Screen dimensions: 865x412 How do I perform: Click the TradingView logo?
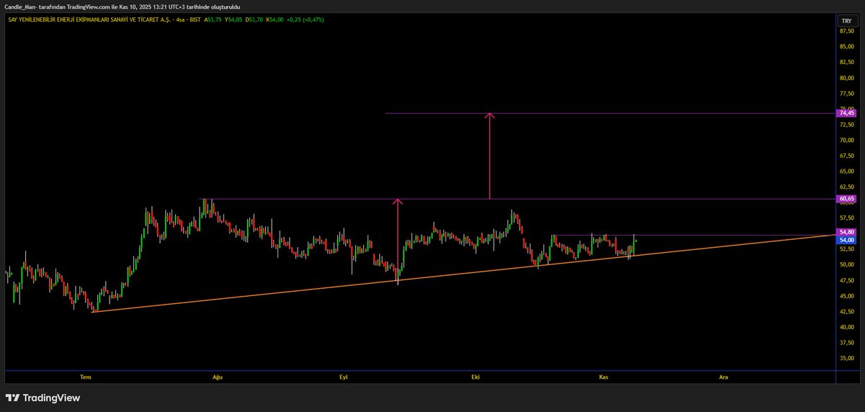click(43, 398)
